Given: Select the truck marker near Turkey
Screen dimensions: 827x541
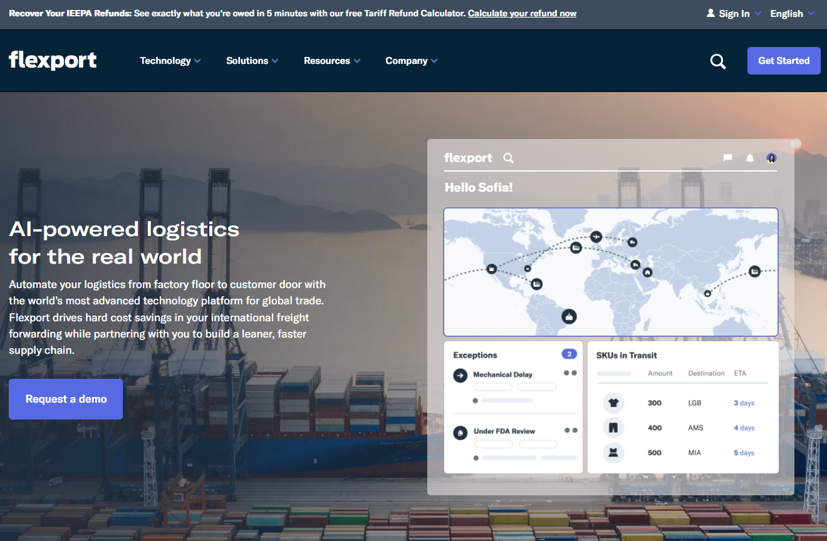Looking at the screenshot, I should (635, 265).
